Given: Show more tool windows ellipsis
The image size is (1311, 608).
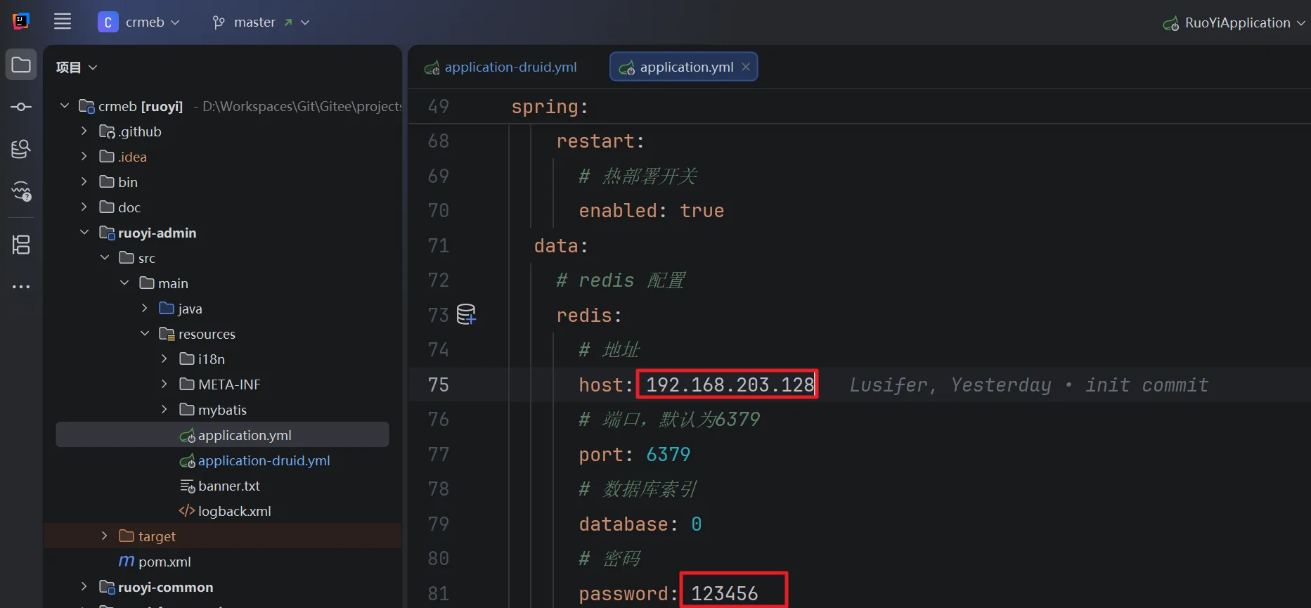Looking at the screenshot, I should coord(21,287).
